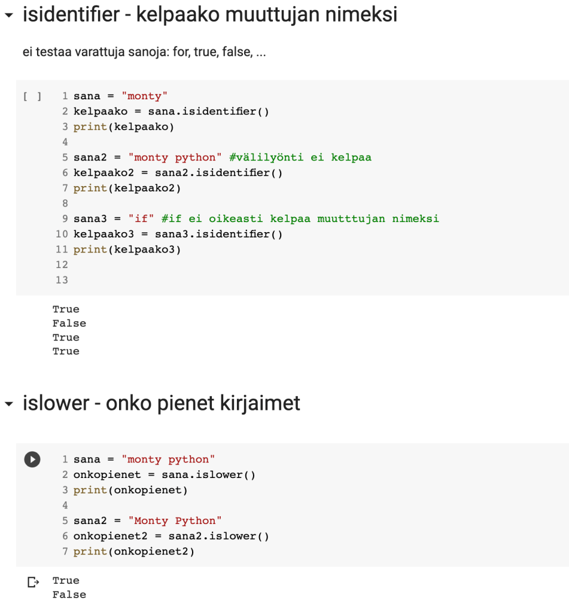
Task: Collapse the islower section
Action: pyautogui.click(x=8, y=404)
